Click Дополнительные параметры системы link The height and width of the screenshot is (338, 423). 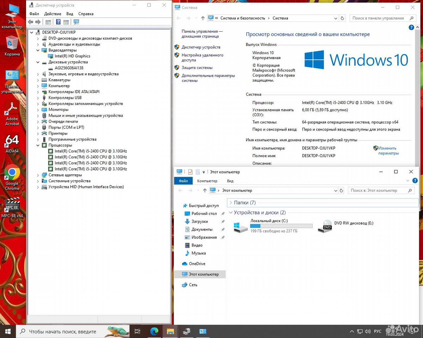coord(208,78)
